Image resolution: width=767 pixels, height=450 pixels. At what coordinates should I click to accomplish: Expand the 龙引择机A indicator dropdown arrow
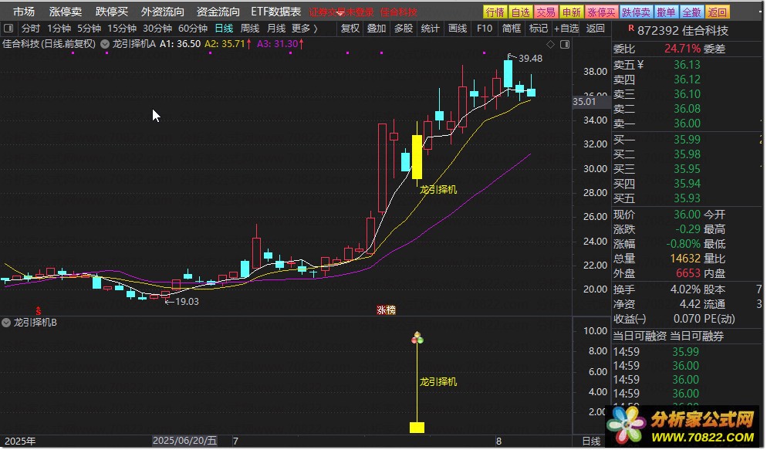point(105,44)
